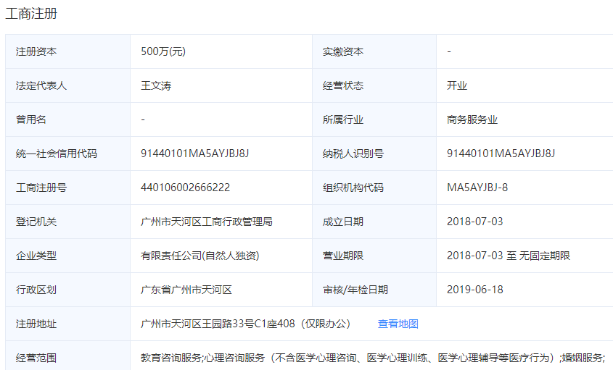Select the 商务服务业 value
Image resolution: width=613 pixels, height=370 pixels.
(x=472, y=119)
